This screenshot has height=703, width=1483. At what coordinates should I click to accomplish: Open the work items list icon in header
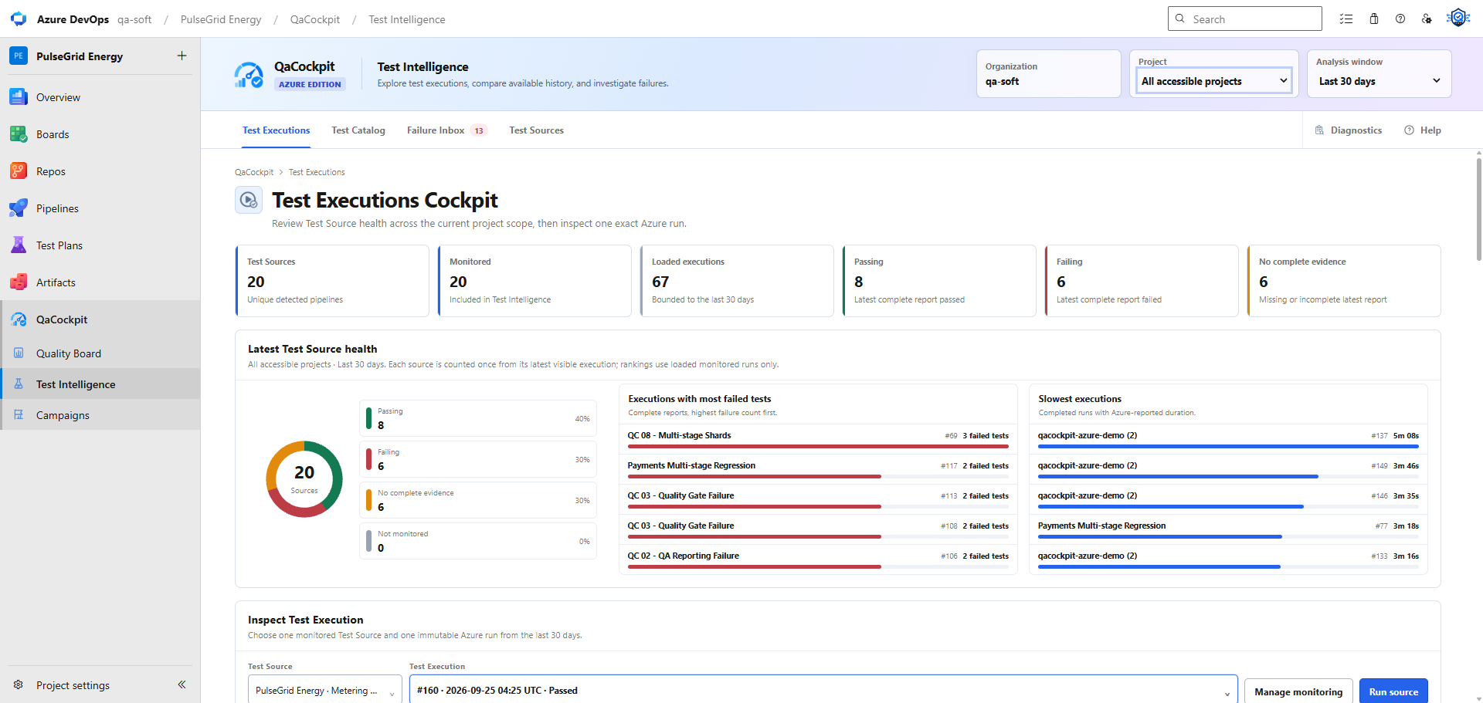1346,19
